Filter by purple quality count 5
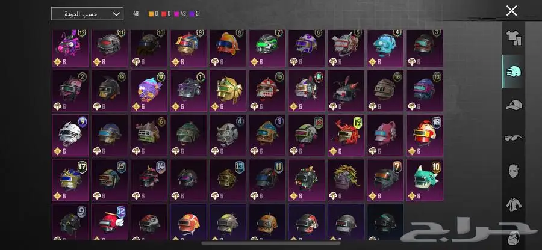Screen dimensions: 542x250 pyautogui.click(x=195, y=14)
